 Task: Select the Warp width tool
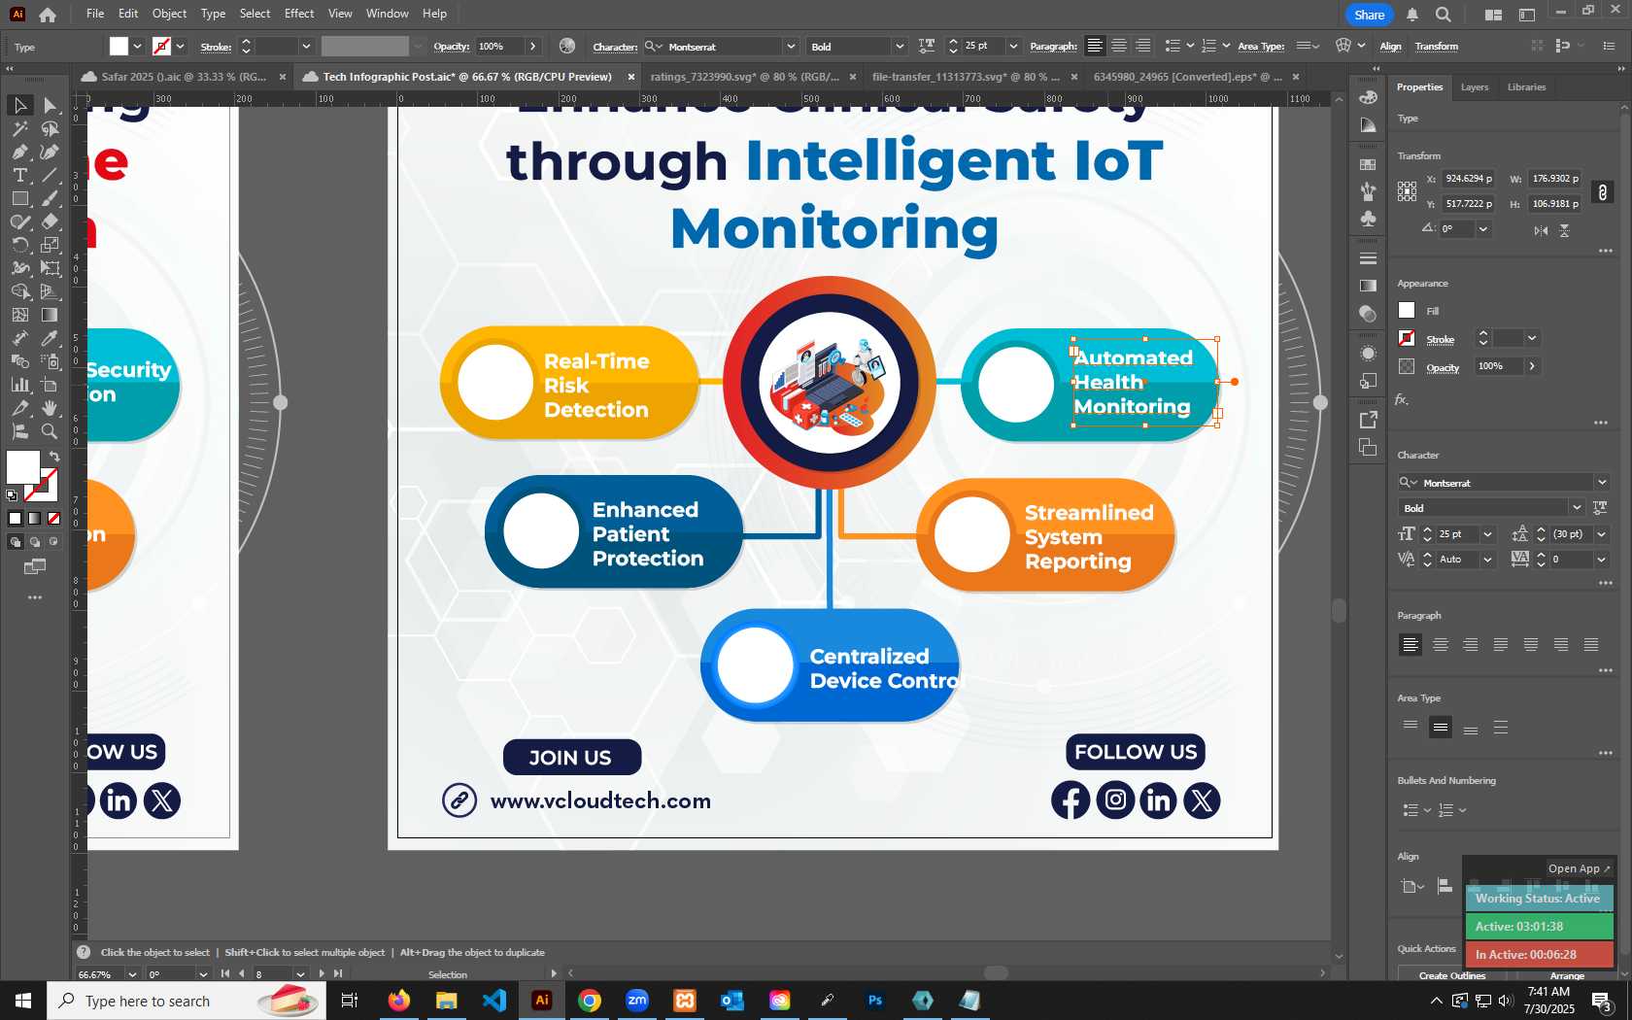click(x=19, y=268)
